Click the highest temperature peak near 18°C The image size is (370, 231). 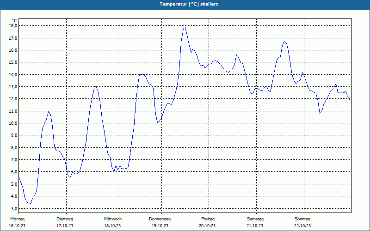(x=185, y=28)
